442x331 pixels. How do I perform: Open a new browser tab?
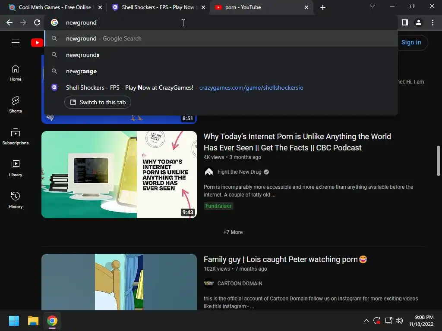tap(323, 7)
